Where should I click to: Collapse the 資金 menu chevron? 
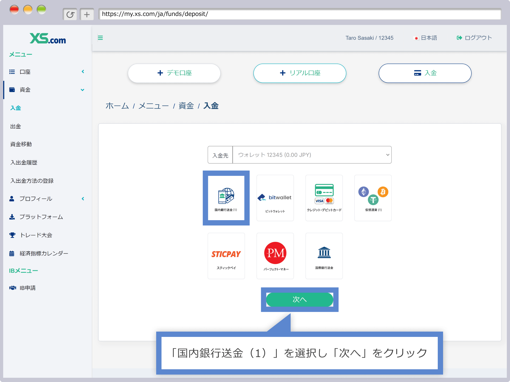pos(83,90)
